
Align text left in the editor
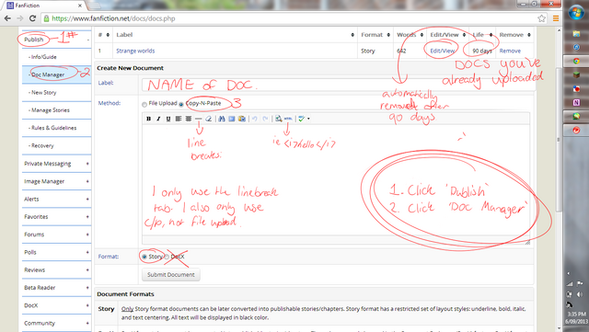179,119
